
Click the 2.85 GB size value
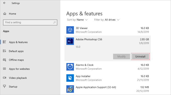click(x=144, y=39)
